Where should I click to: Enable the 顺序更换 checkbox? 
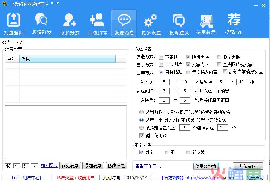pyautogui.click(x=219, y=57)
